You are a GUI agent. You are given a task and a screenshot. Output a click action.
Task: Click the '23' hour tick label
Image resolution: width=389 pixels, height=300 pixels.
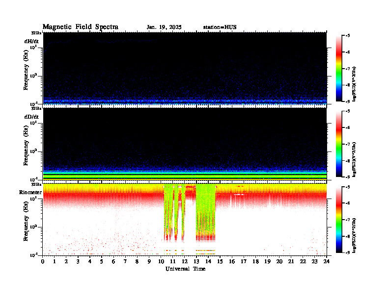[314, 261]
